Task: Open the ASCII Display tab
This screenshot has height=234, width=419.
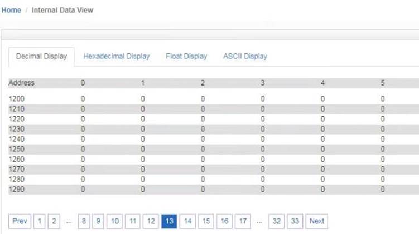Action: [245, 56]
